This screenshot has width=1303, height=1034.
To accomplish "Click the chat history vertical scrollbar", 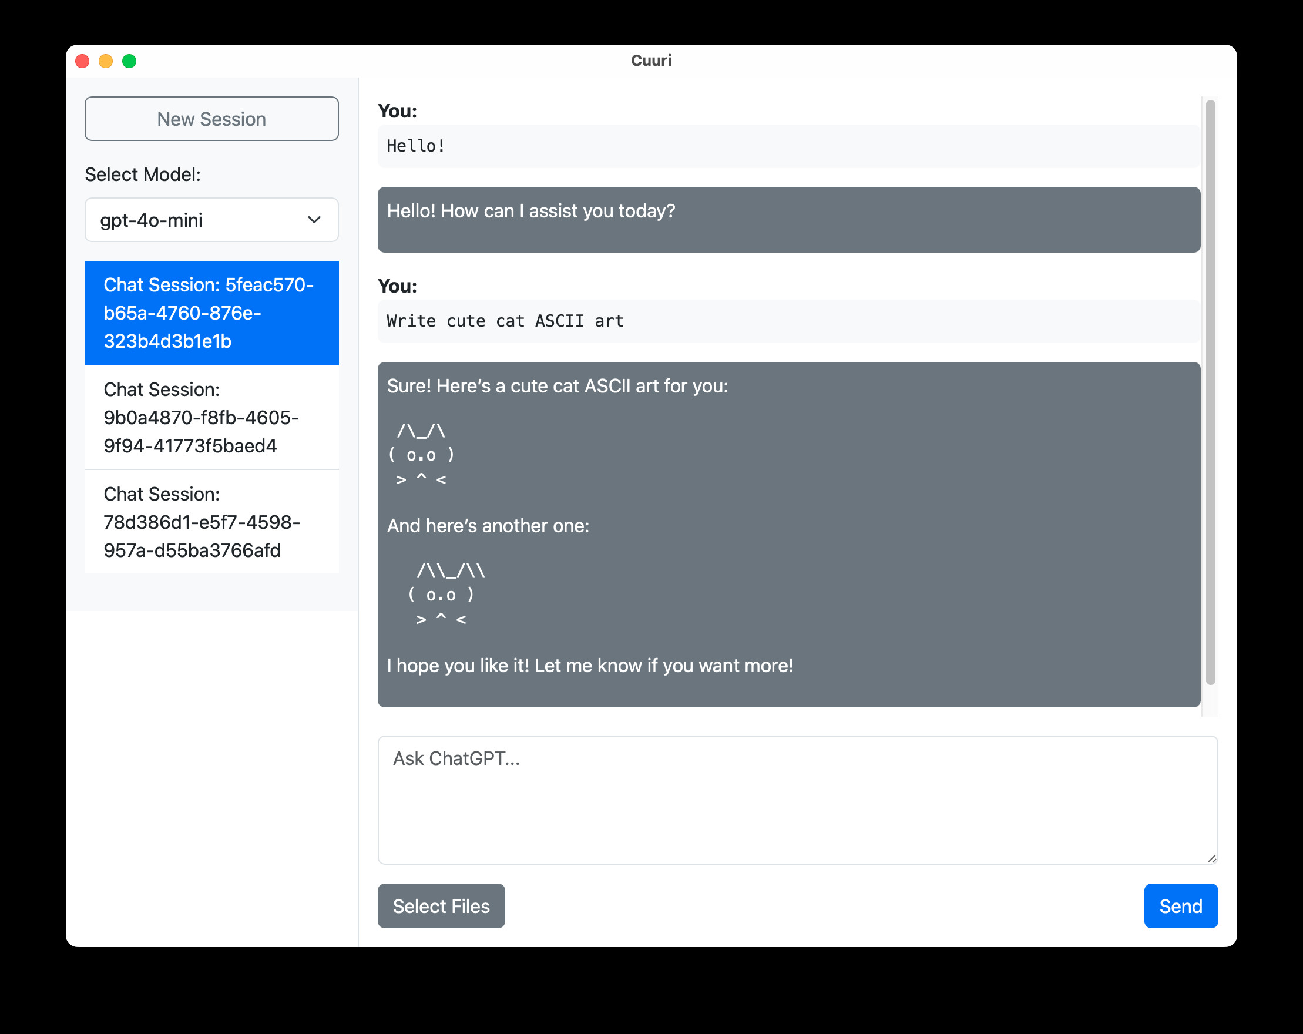I will [x=1210, y=393].
